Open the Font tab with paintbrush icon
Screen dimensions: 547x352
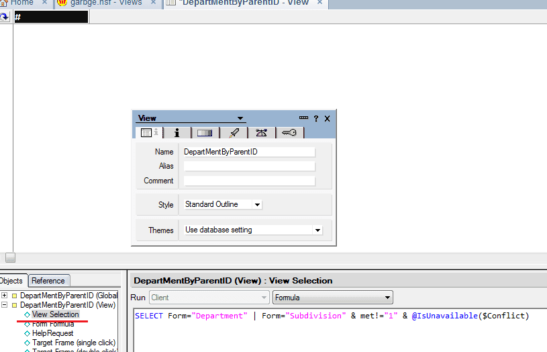click(234, 133)
